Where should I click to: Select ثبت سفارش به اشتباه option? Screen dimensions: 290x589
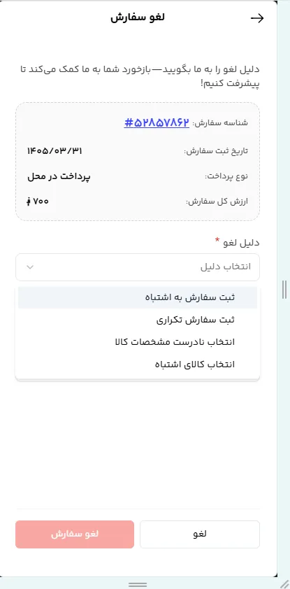(x=138, y=297)
